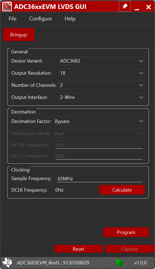The height and width of the screenshot is (269, 155).
Task: Reset the EVM
Action: (x=78, y=249)
